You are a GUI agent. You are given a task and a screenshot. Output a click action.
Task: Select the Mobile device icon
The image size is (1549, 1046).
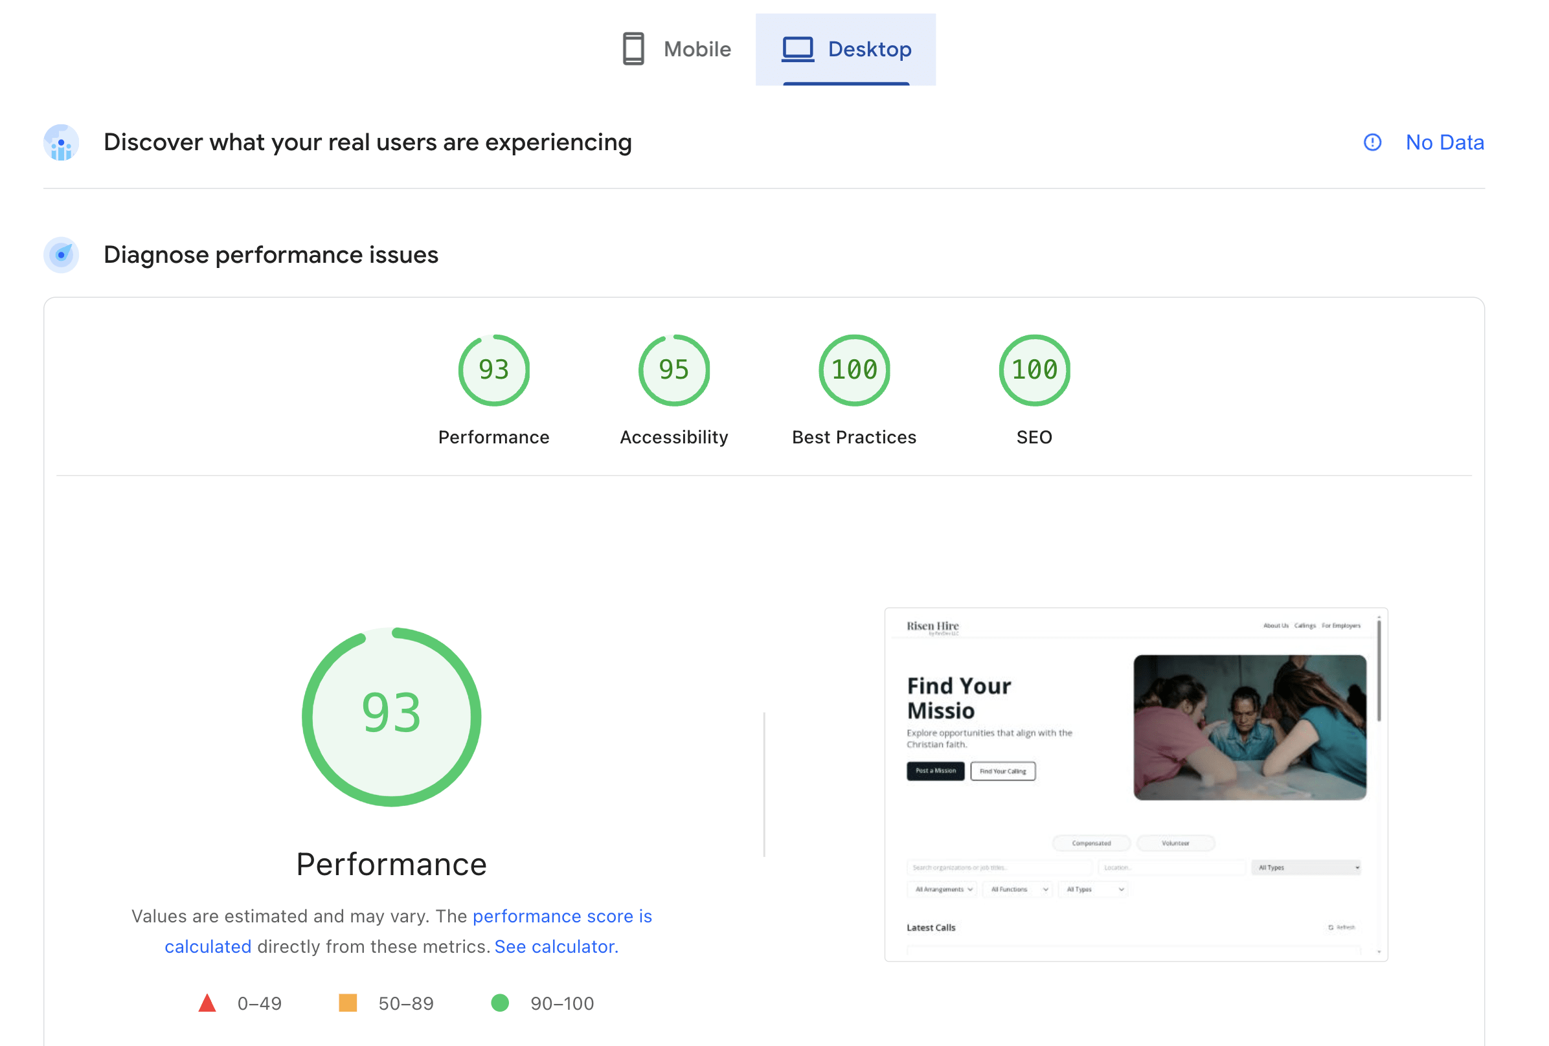coord(633,48)
